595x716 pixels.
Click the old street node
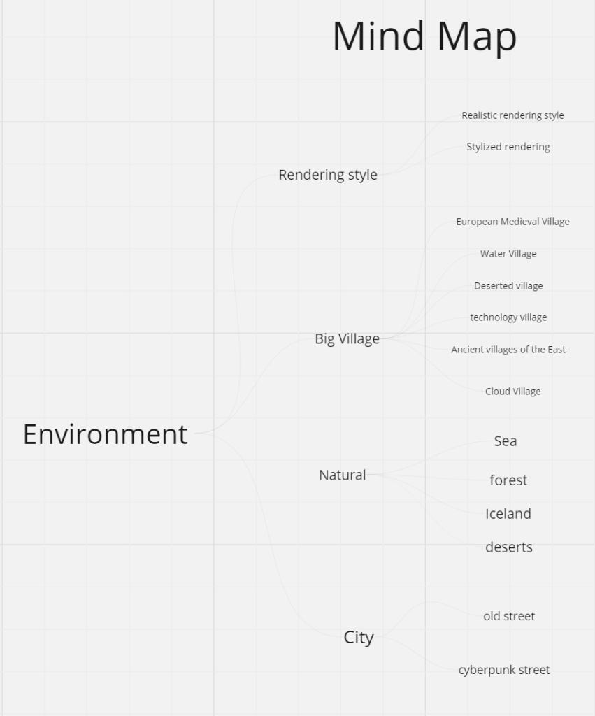point(509,616)
